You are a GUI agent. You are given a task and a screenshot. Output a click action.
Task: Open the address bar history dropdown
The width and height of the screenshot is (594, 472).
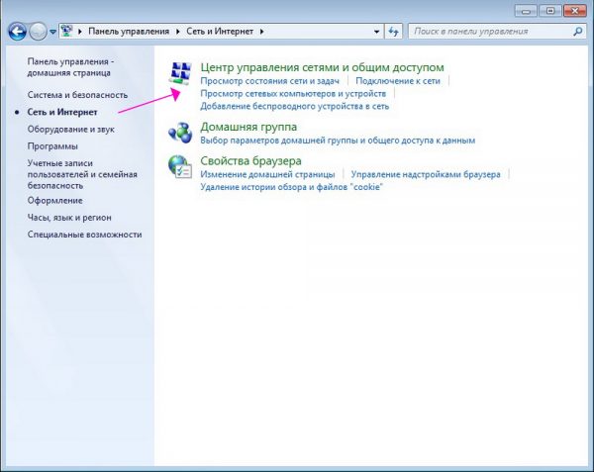376,32
